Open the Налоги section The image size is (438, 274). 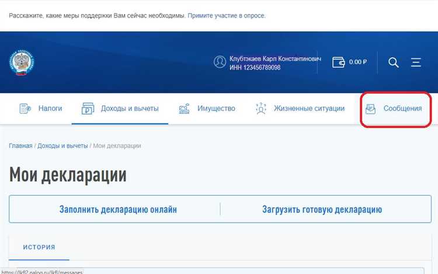pyautogui.click(x=50, y=108)
